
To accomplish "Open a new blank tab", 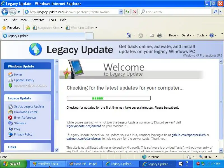I will click(x=89, y=36).
